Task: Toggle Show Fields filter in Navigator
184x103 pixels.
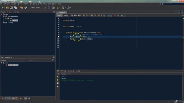Action: pos(6,98)
